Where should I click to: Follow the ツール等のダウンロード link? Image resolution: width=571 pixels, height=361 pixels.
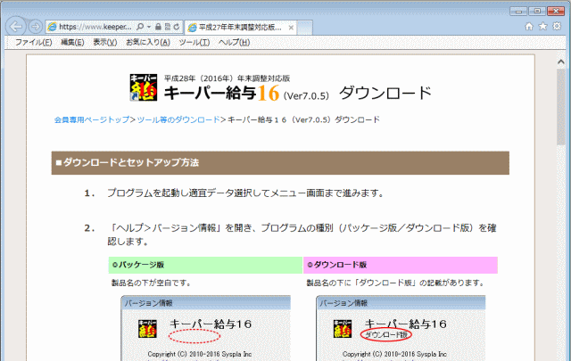coord(178,119)
